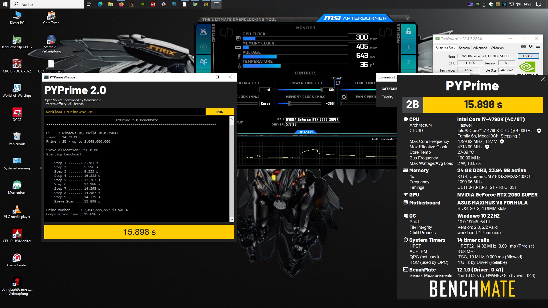
Task: Click the AIDA64 taskbar icon
Action: pyautogui.click(x=153, y=4)
